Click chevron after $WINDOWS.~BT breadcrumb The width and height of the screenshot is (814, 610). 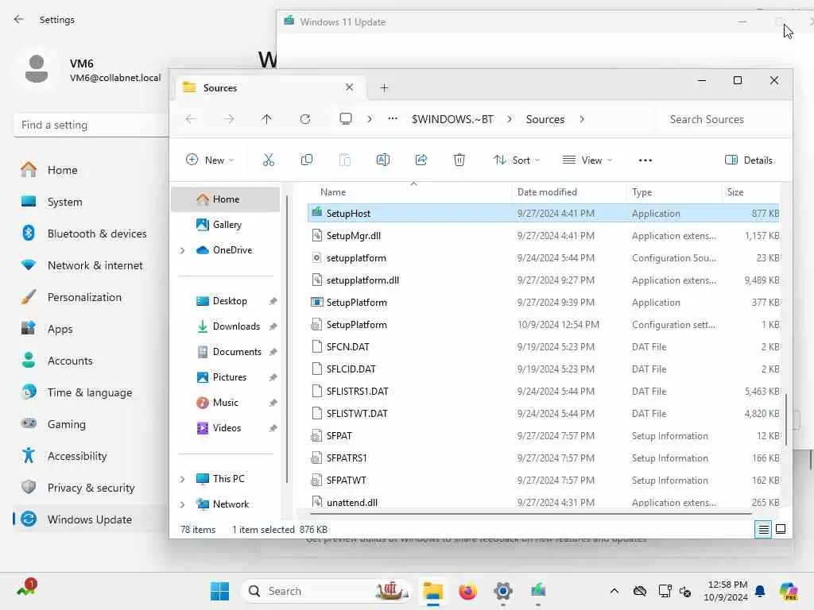point(510,119)
